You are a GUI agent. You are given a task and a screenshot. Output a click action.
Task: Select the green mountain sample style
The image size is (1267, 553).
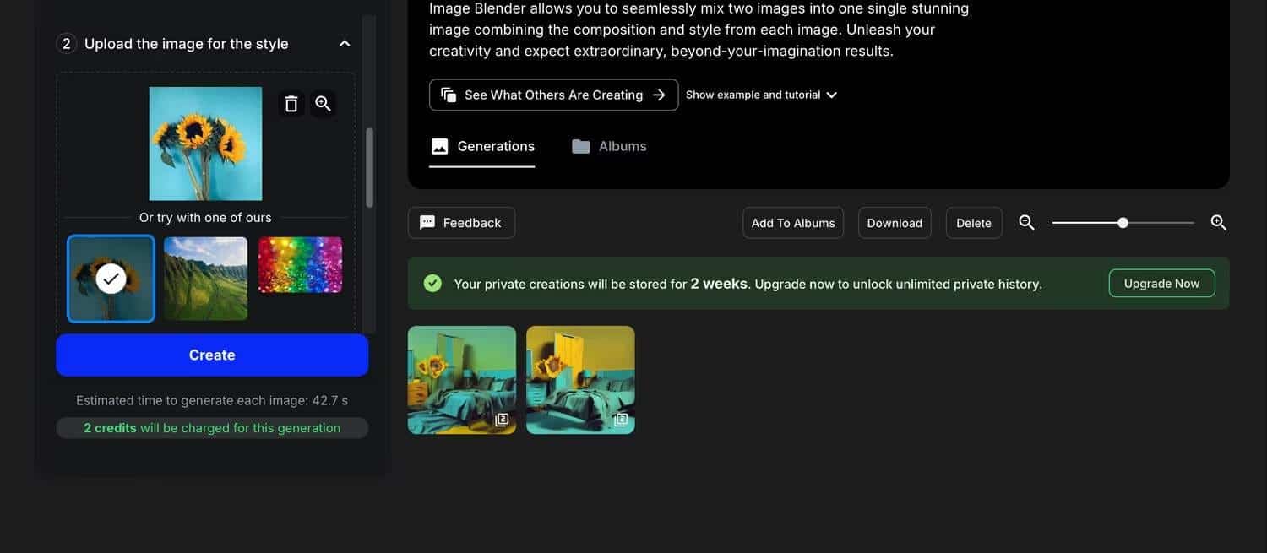pos(205,279)
